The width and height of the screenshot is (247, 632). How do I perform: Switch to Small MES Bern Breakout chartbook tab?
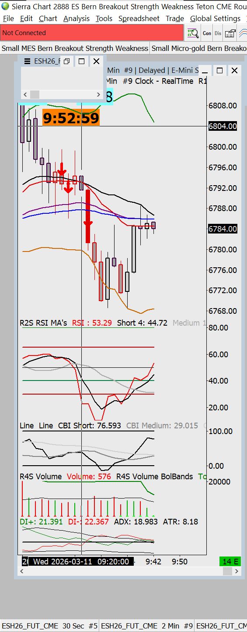point(75,48)
